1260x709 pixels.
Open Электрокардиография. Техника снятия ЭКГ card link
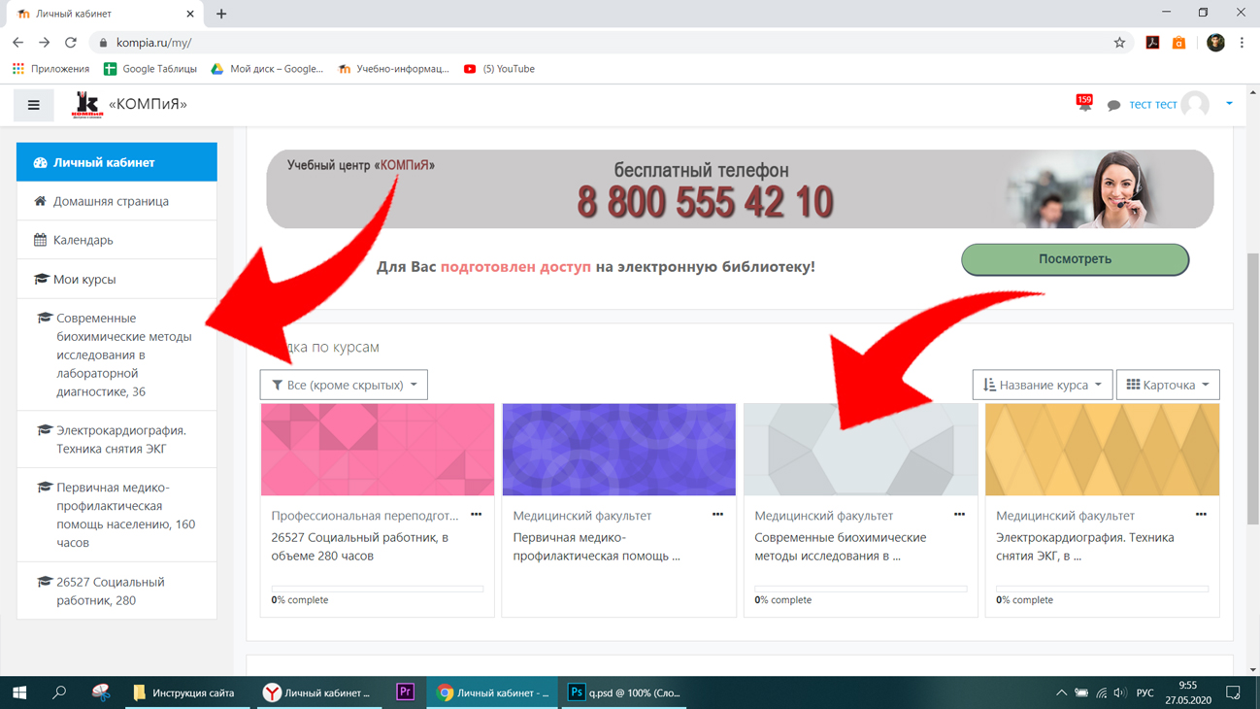1085,547
